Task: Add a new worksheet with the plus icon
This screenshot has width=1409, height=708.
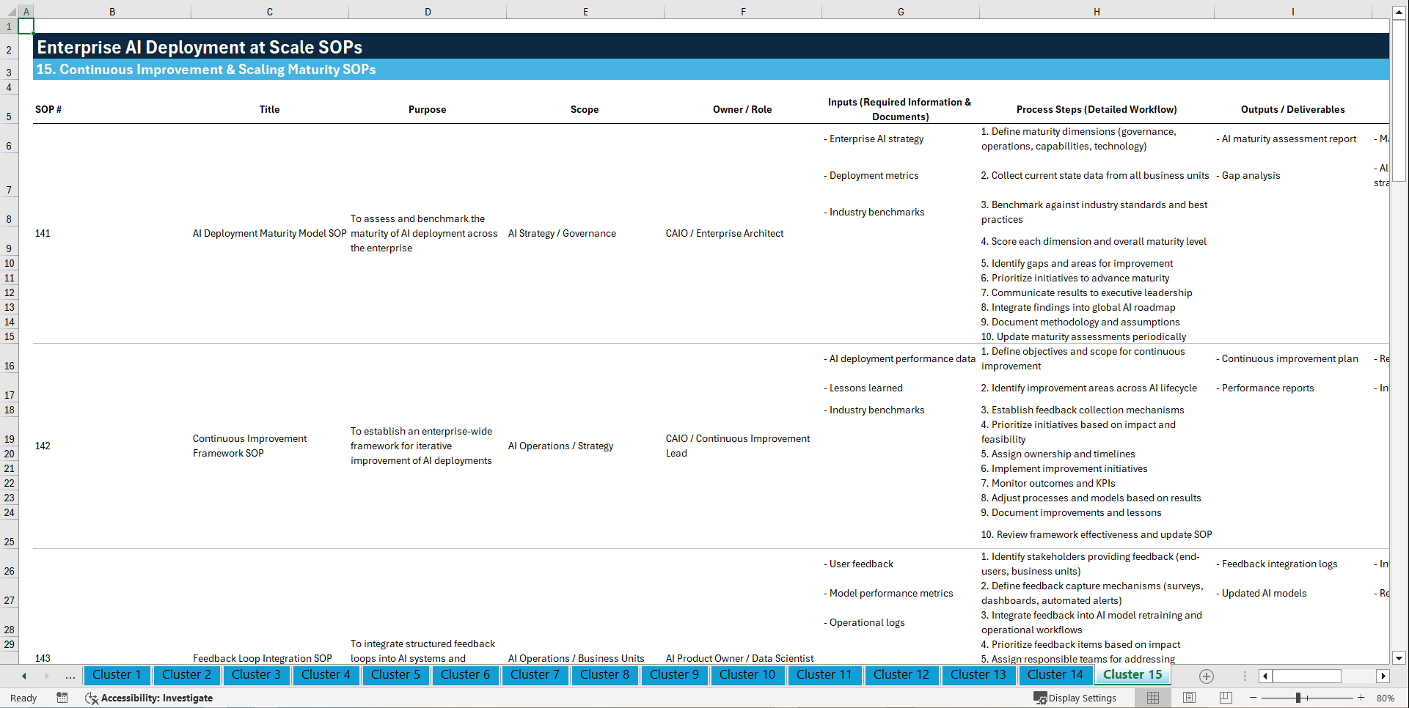Action: pyautogui.click(x=1206, y=676)
